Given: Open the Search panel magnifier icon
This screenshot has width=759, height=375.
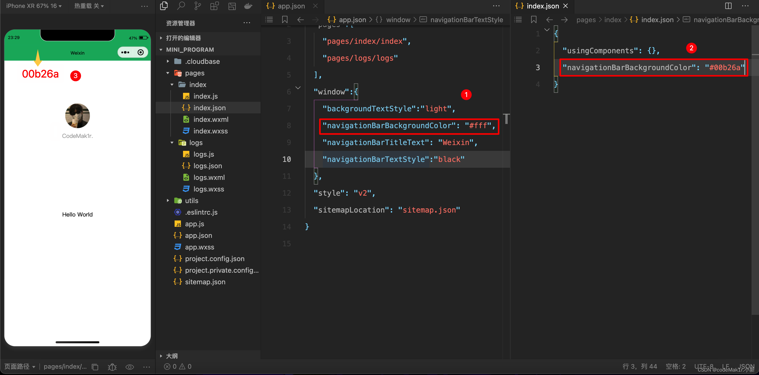Looking at the screenshot, I should (181, 6).
